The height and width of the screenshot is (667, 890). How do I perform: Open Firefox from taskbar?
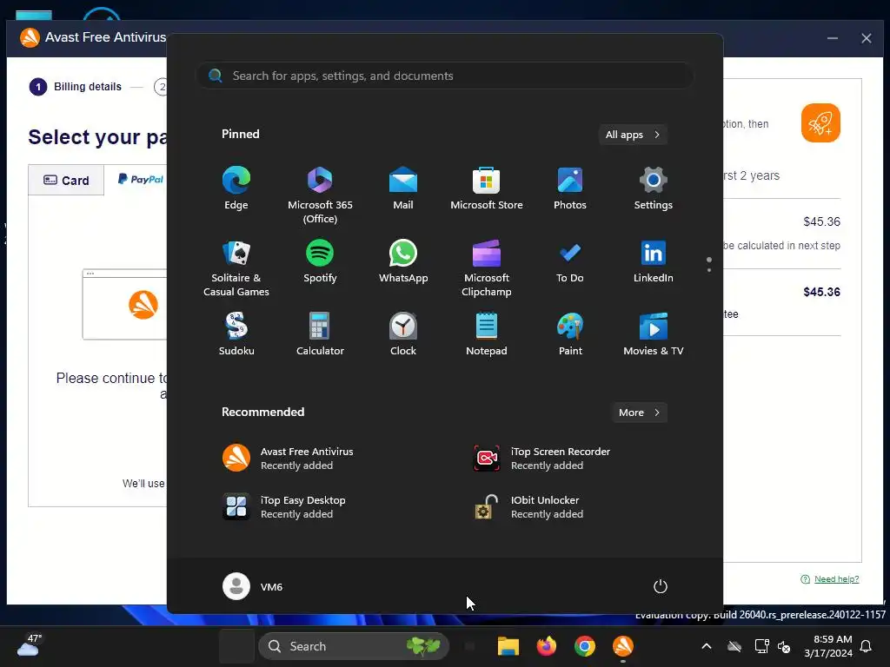coord(546,646)
